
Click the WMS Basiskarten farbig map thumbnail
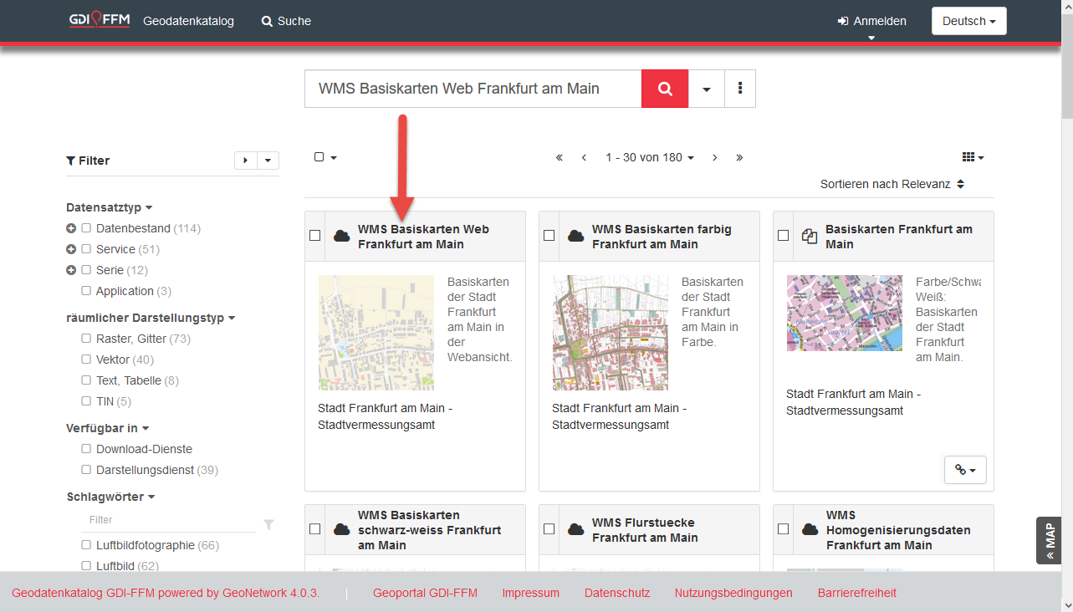611,333
